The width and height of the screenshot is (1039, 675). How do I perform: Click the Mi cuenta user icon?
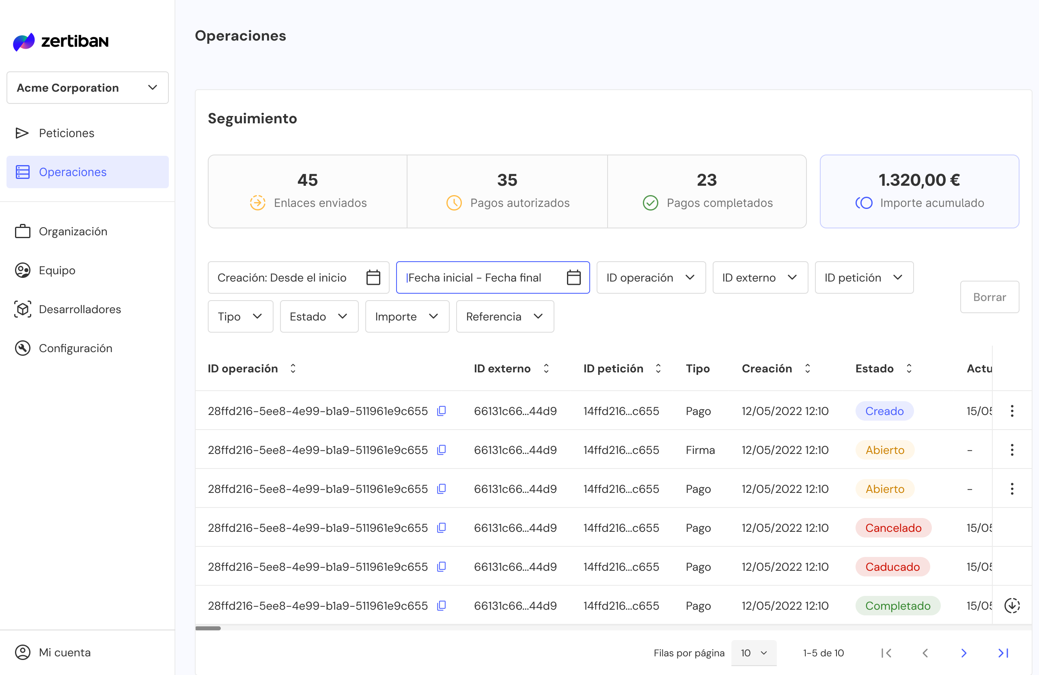(22, 652)
